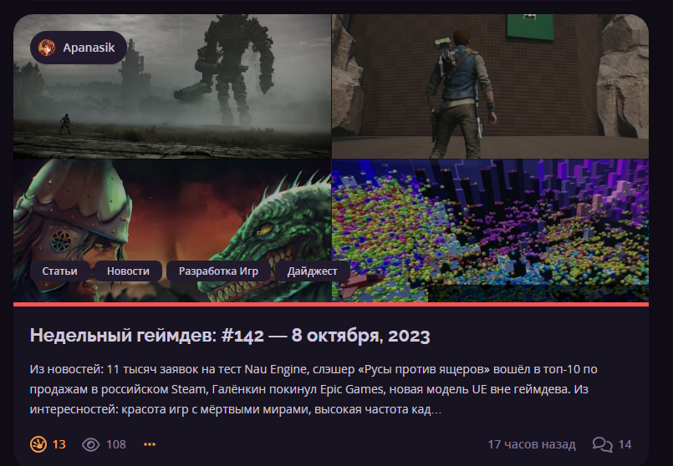Click the article excerpt starting Из новостей

(x=314, y=389)
